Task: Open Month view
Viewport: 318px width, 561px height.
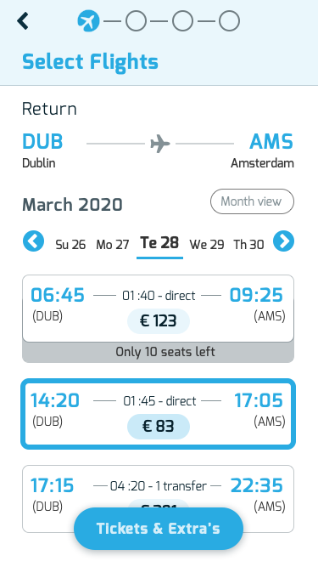Action: point(252,201)
